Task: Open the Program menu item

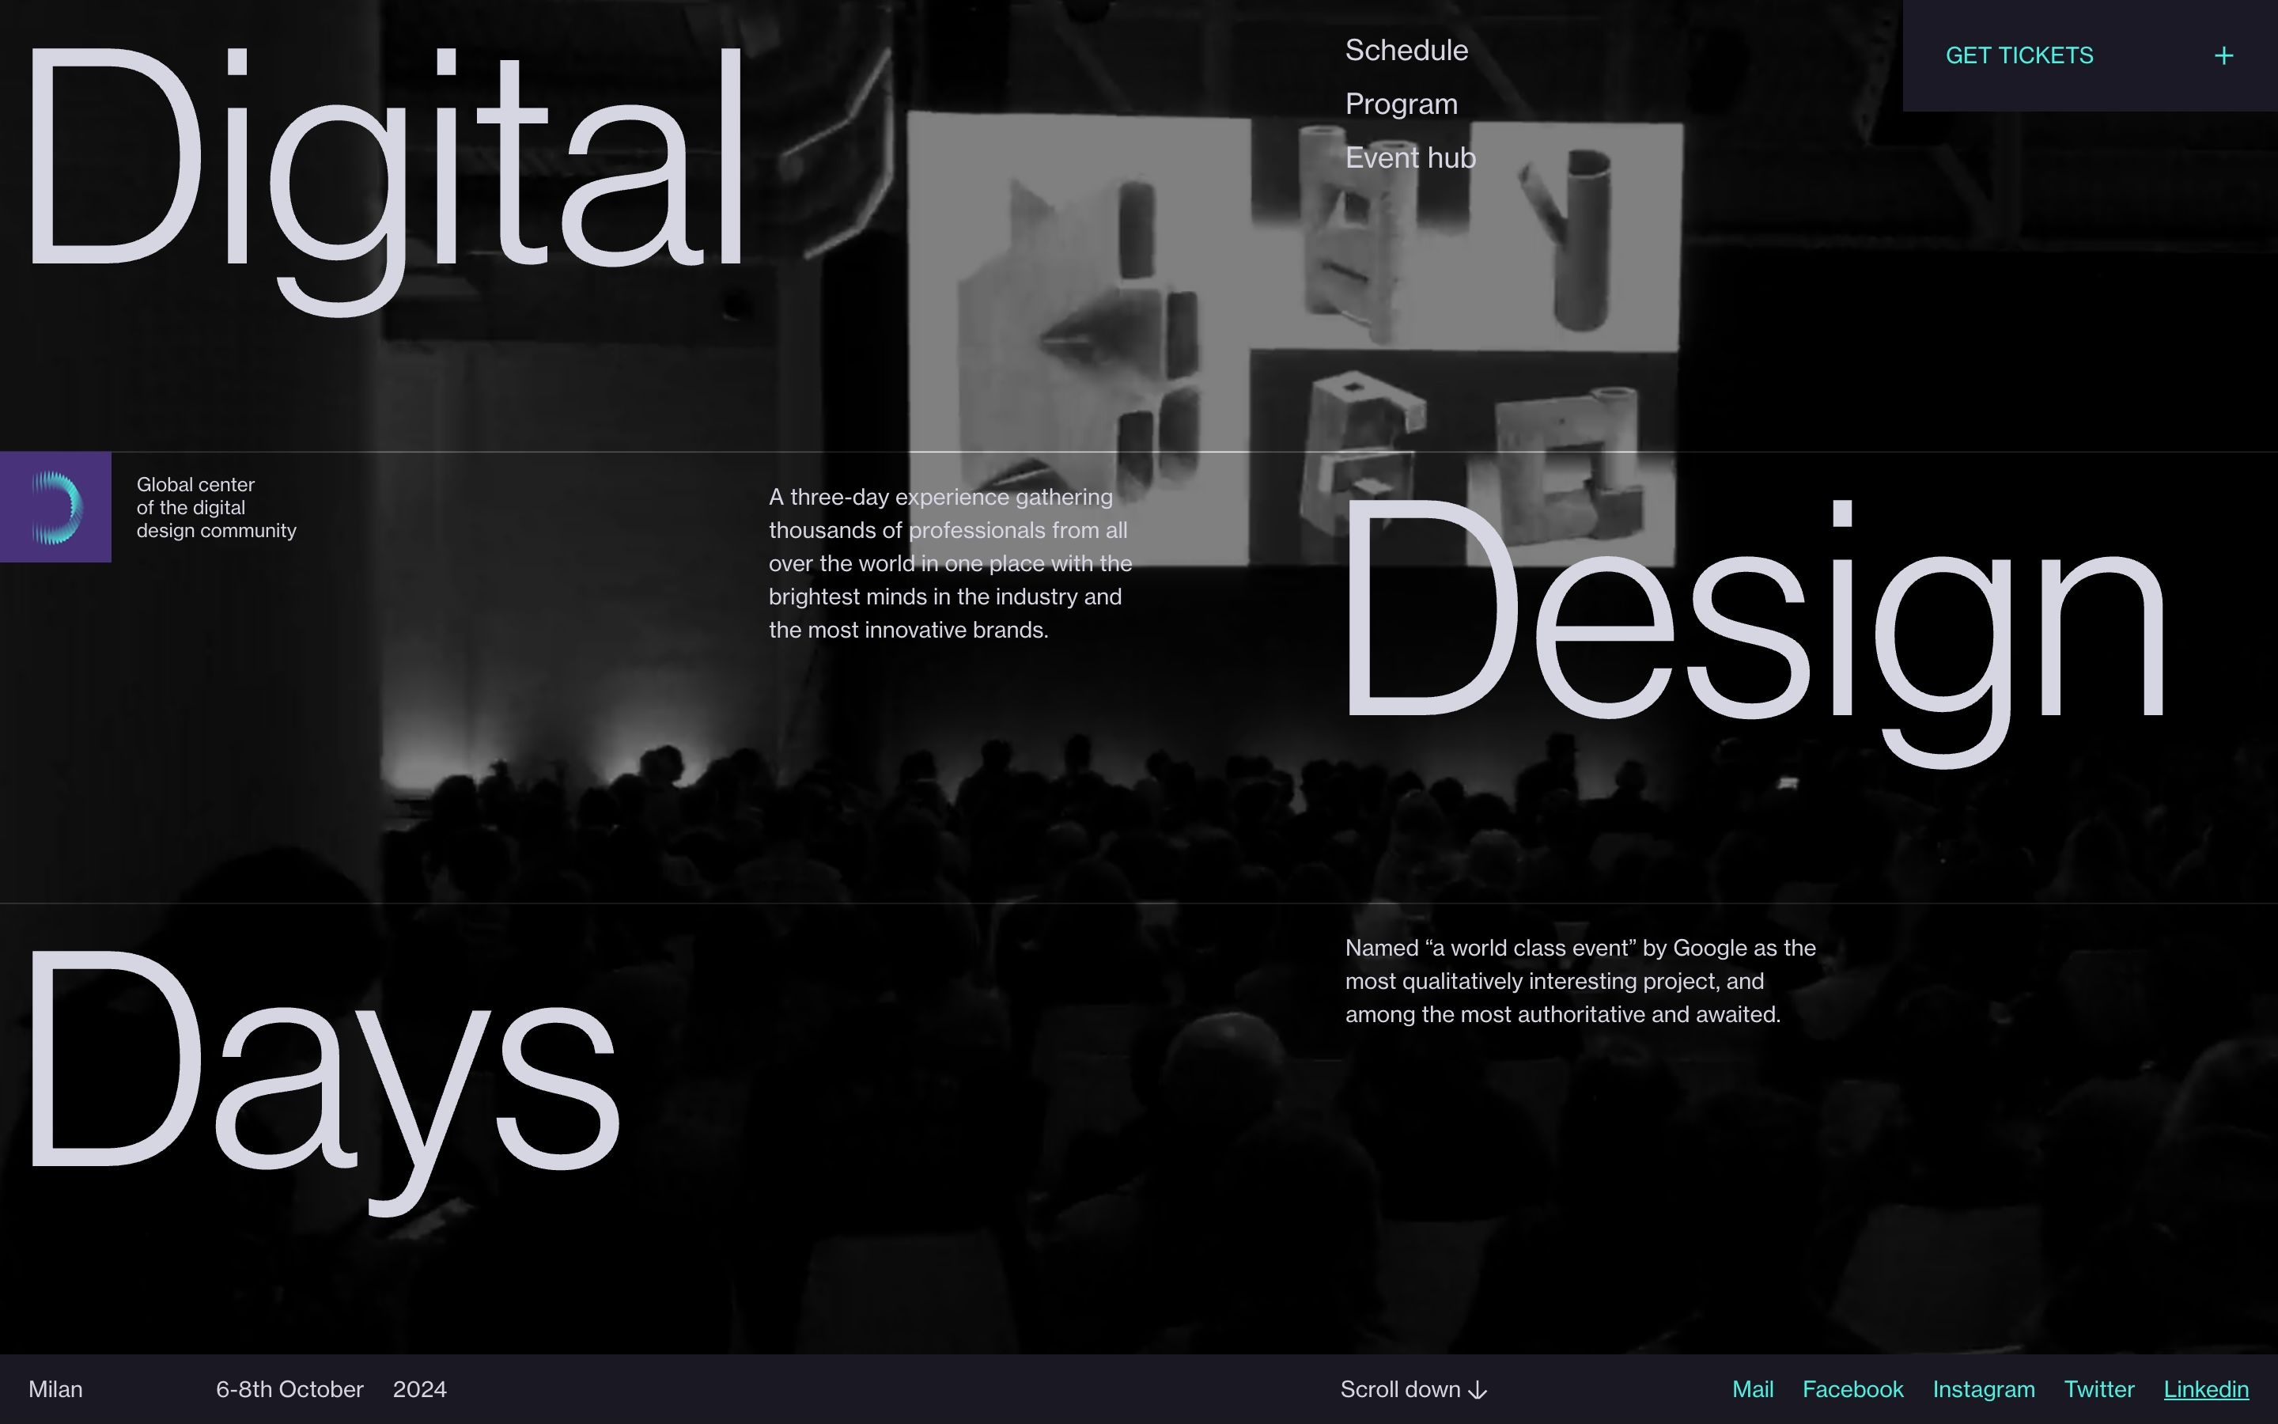Action: tap(1401, 104)
